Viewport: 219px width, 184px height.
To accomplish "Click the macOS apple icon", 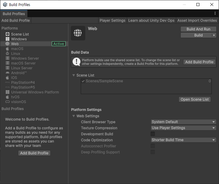I will click(8, 49).
